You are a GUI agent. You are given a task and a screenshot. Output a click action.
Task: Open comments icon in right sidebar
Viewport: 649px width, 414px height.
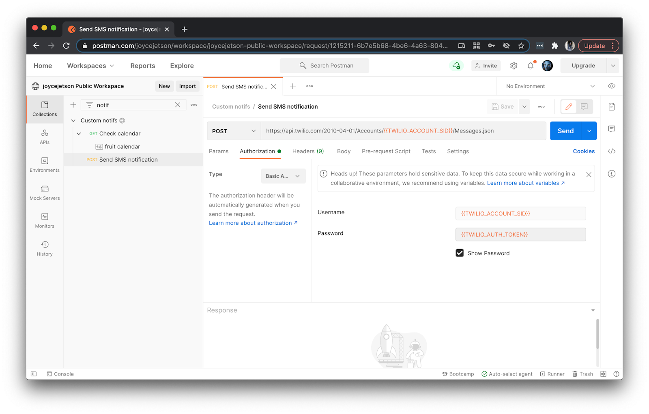point(612,129)
